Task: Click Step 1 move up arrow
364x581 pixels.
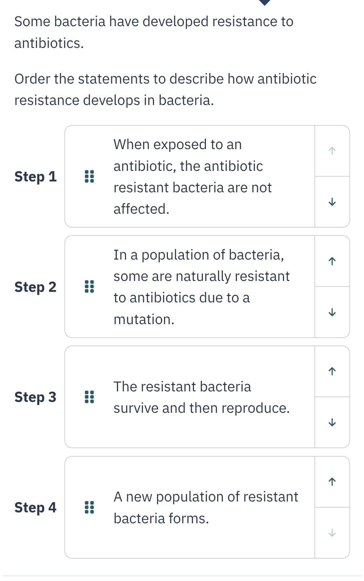Action: tap(332, 151)
